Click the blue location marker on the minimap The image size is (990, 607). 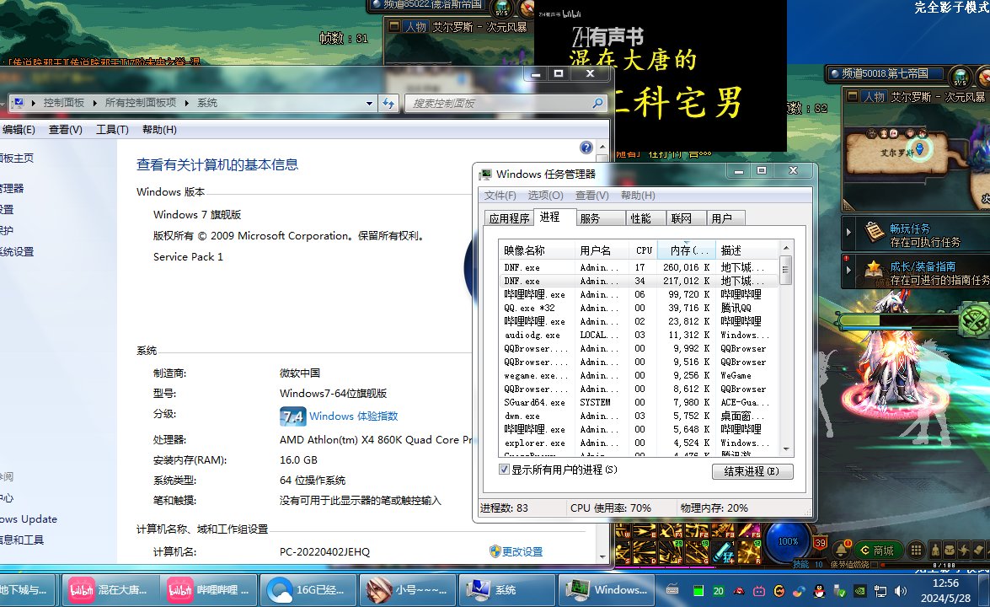[920, 150]
